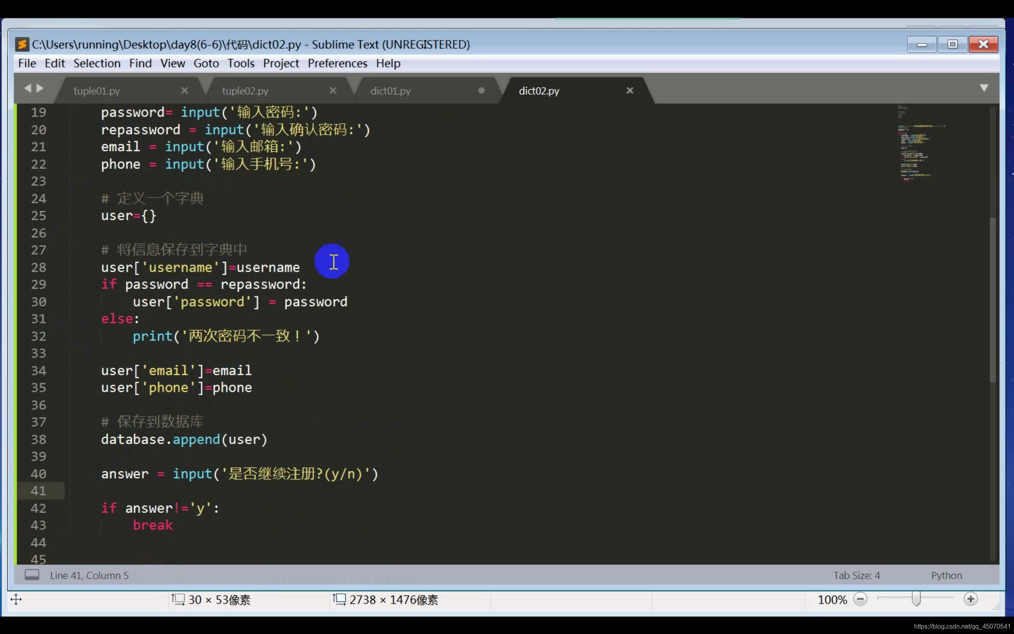This screenshot has width=1014, height=634.
Task: Open the Preferences menu
Action: coord(337,63)
